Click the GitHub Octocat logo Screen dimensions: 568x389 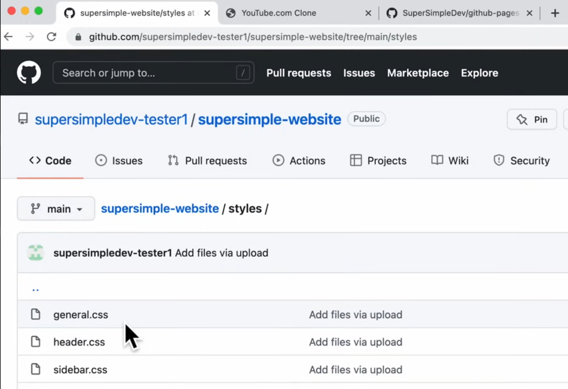pos(29,72)
